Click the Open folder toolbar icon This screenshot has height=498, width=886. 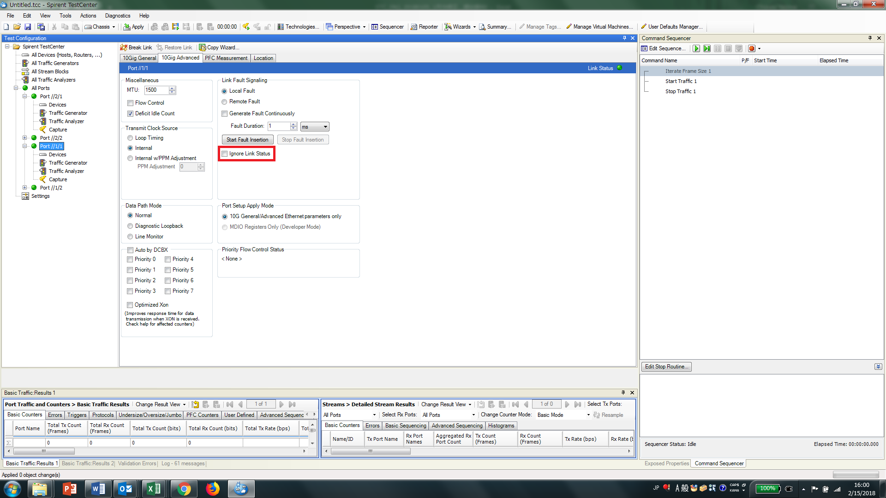click(17, 27)
